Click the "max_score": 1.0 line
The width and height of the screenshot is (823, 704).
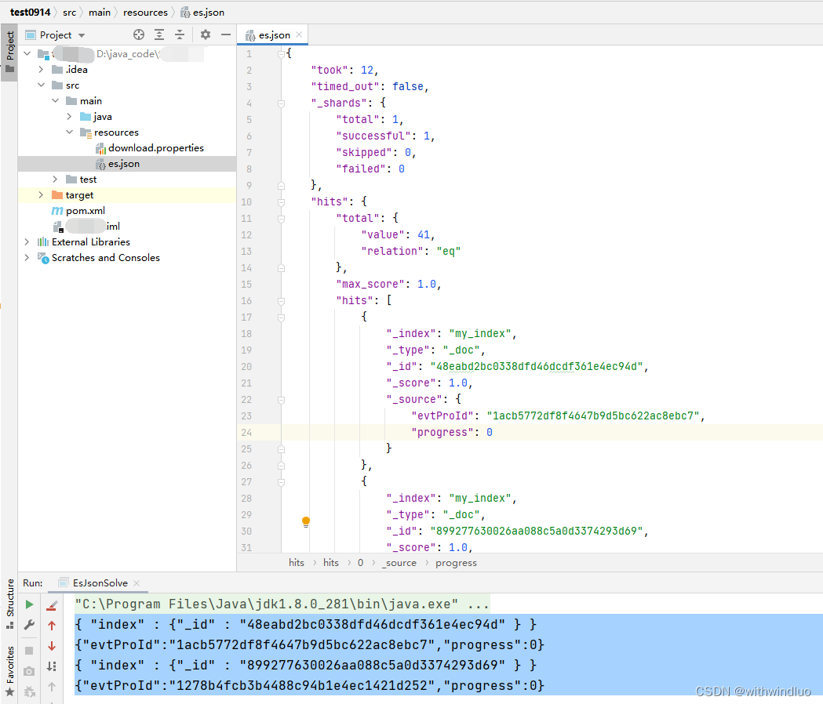point(388,285)
